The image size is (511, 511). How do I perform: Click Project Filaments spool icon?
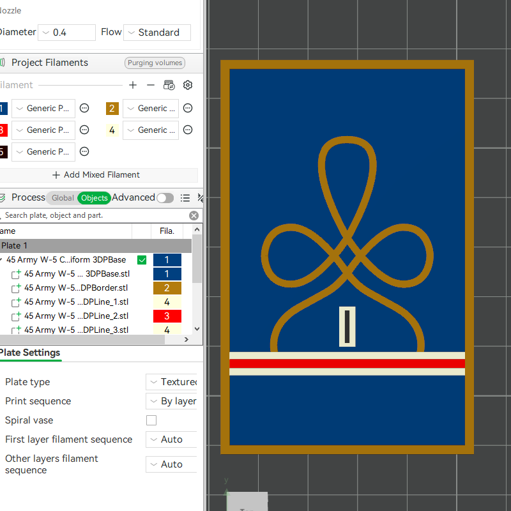[3, 63]
